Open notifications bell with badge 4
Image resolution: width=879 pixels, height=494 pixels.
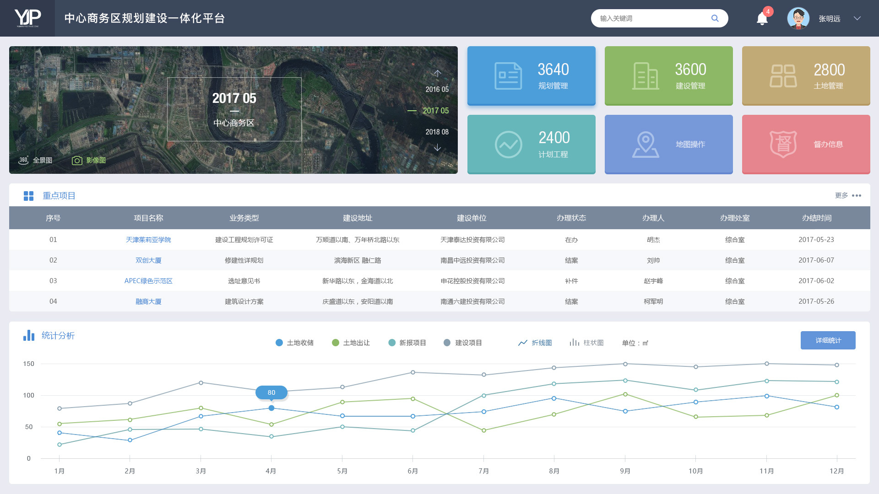762,18
